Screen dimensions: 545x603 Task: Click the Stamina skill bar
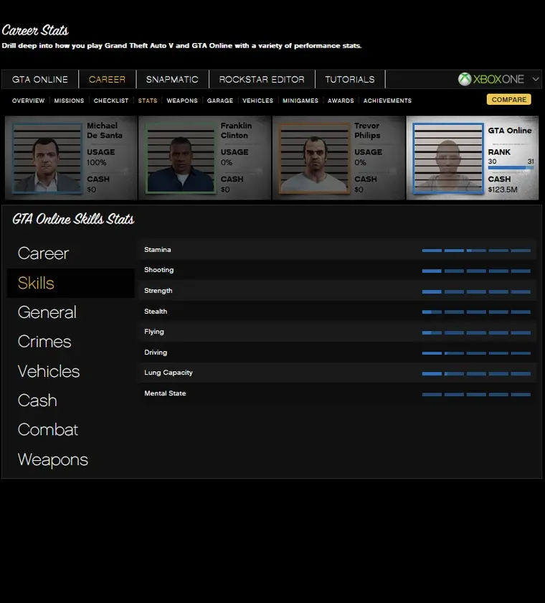pyautogui.click(x=476, y=251)
